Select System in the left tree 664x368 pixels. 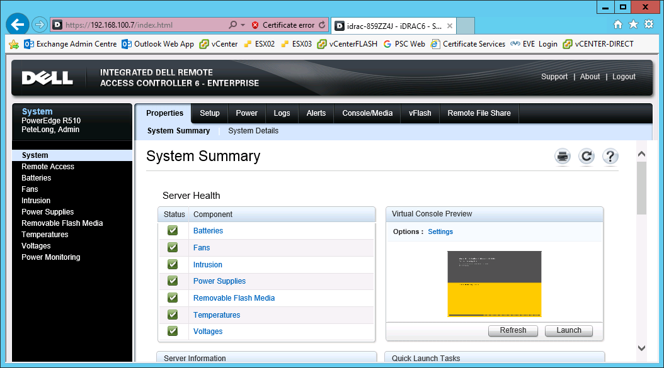(72, 155)
